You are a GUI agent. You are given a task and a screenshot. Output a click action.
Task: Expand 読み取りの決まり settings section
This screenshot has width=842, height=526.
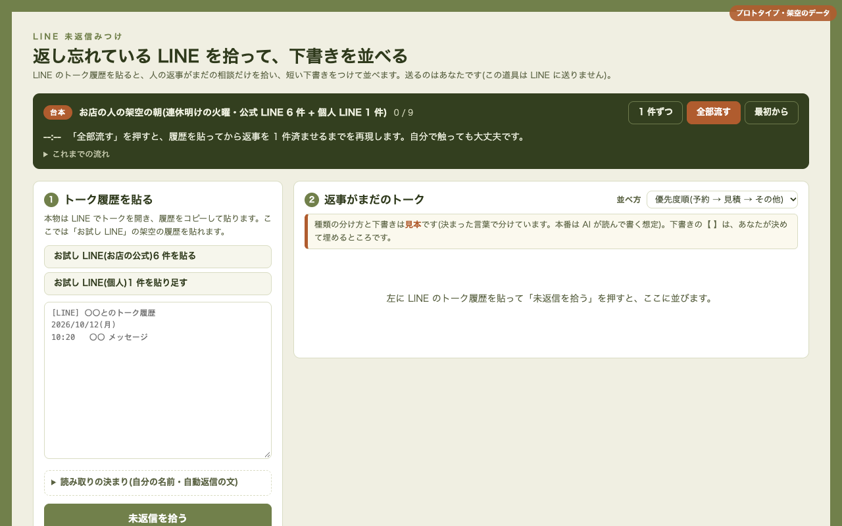[x=158, y=482]
